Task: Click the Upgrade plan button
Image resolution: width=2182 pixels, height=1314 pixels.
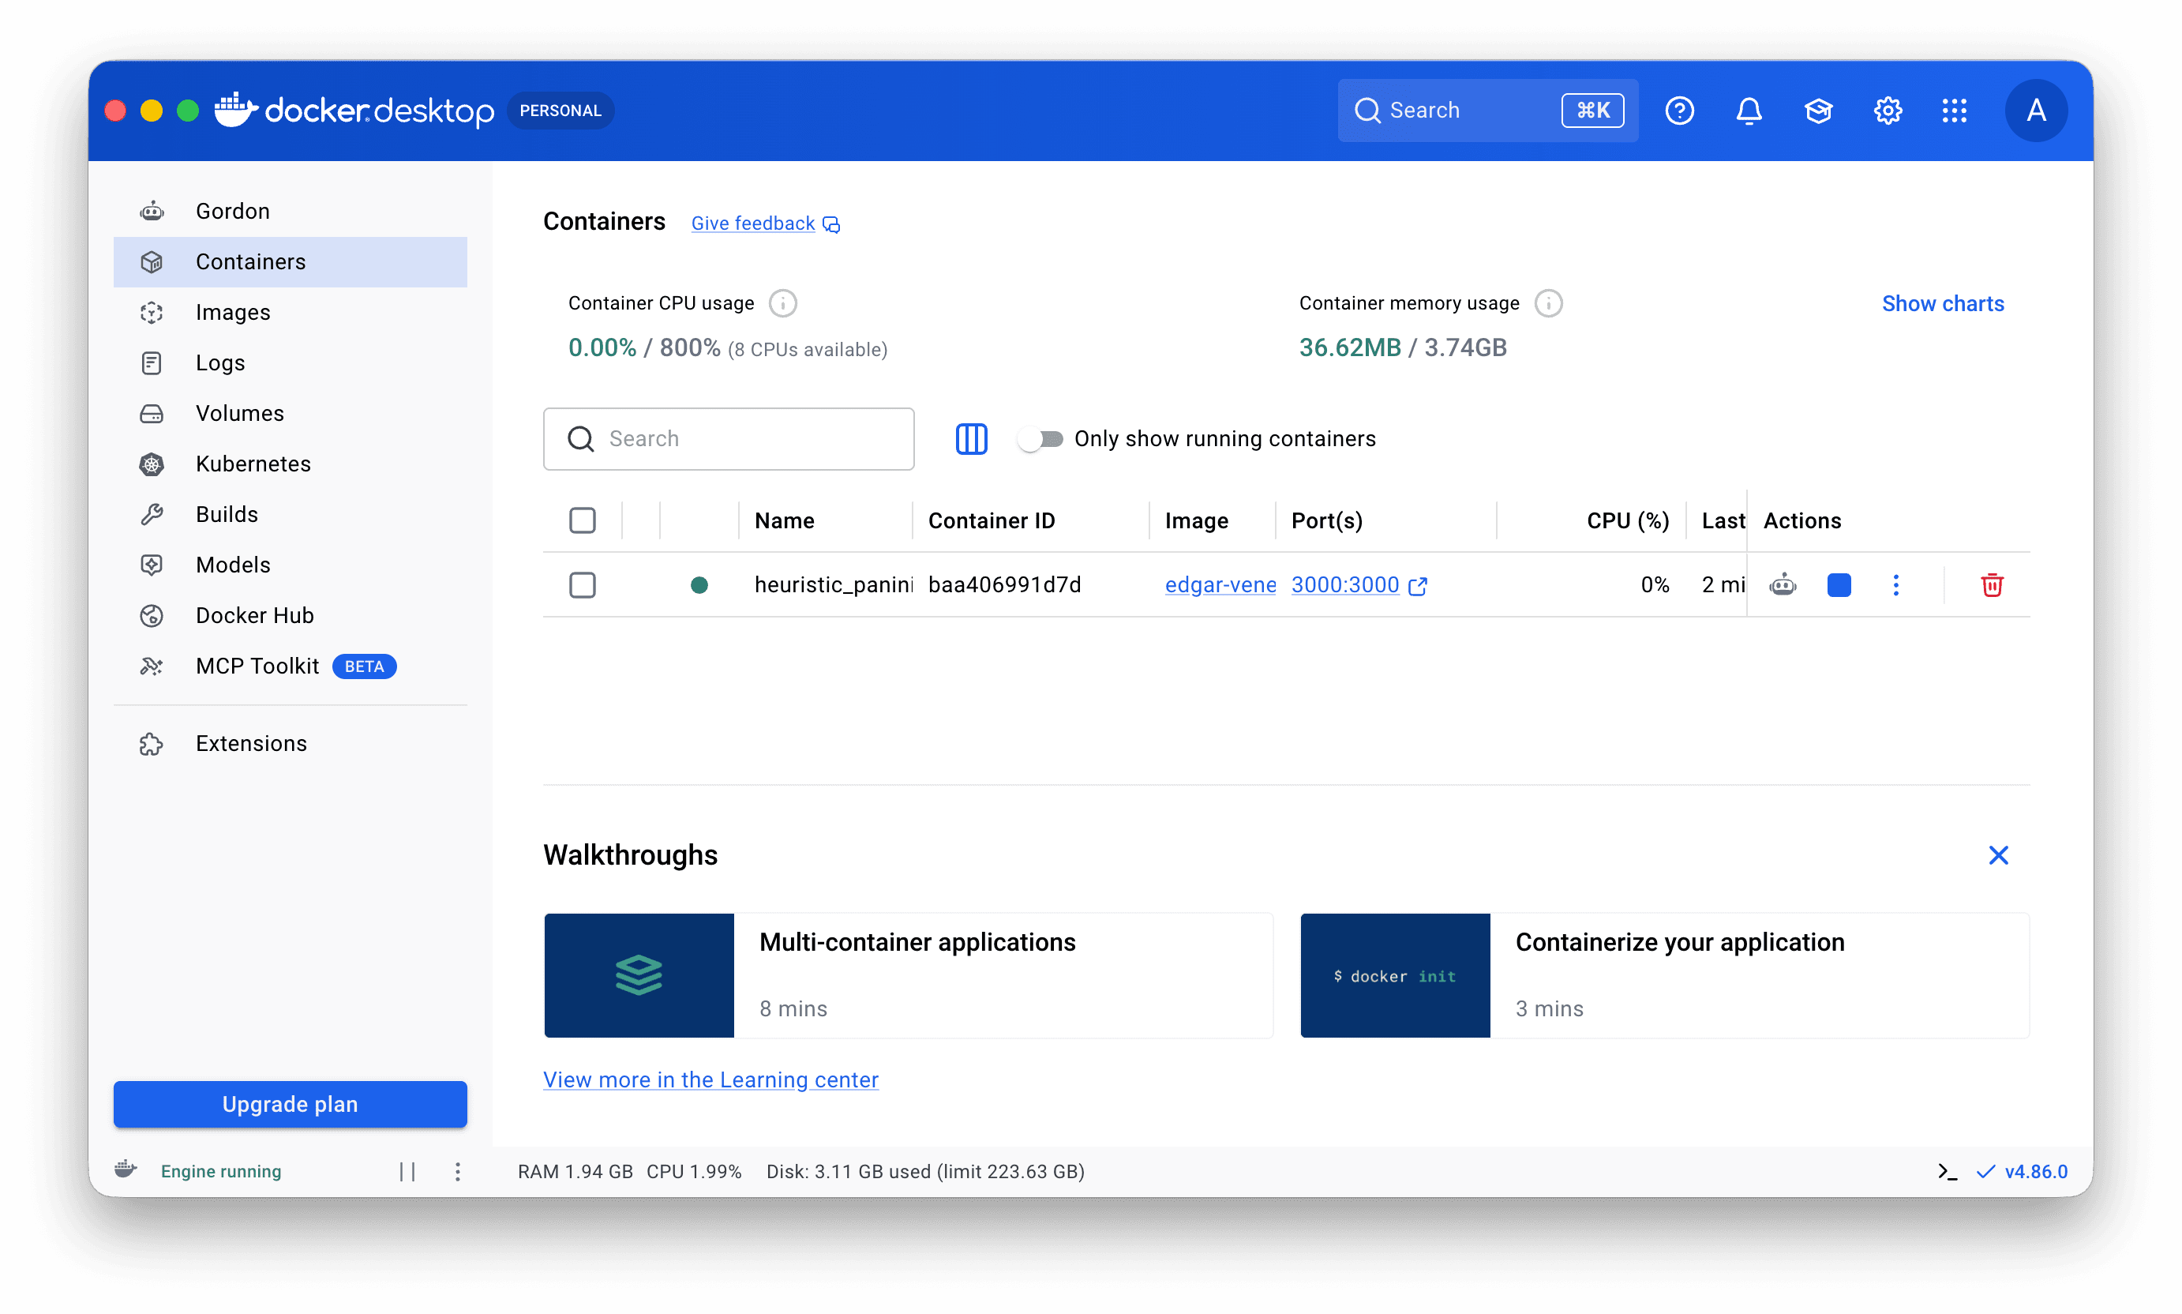Action: (x=291, y=1104)
